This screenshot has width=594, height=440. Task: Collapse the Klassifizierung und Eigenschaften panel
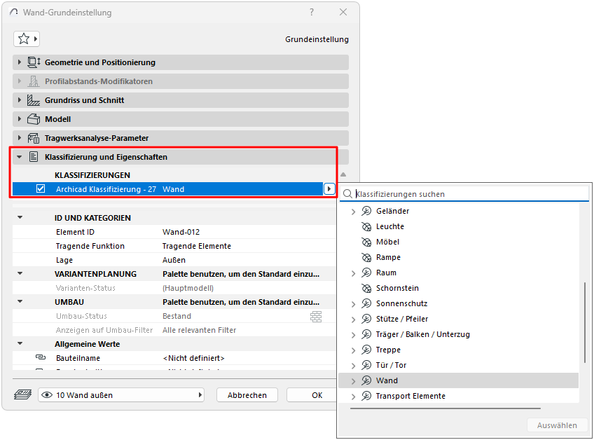pos(20,157)
